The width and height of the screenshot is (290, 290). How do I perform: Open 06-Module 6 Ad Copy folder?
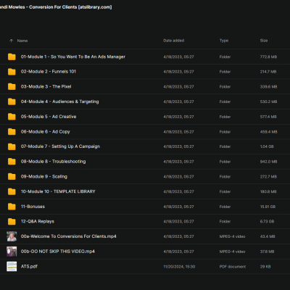tap(145, 132)
